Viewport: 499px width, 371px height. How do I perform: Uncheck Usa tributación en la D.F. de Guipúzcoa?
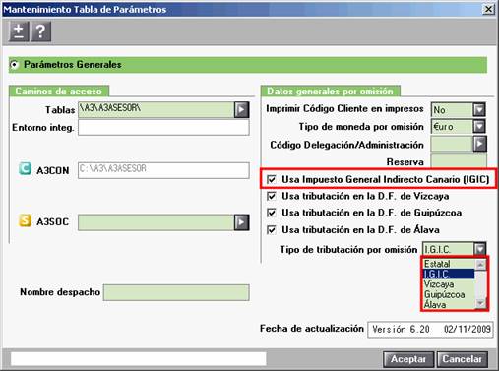pos(272,213)
